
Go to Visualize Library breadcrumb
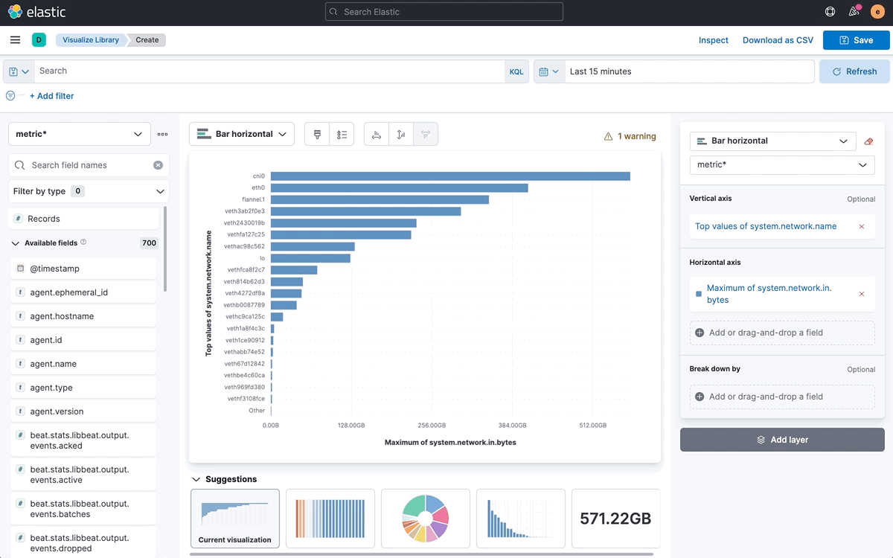pyautogui.click(x=91, y=40)
